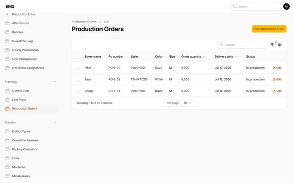Click the List breadcrumb text
The image size is (293, 183).
tap(106, 22)
